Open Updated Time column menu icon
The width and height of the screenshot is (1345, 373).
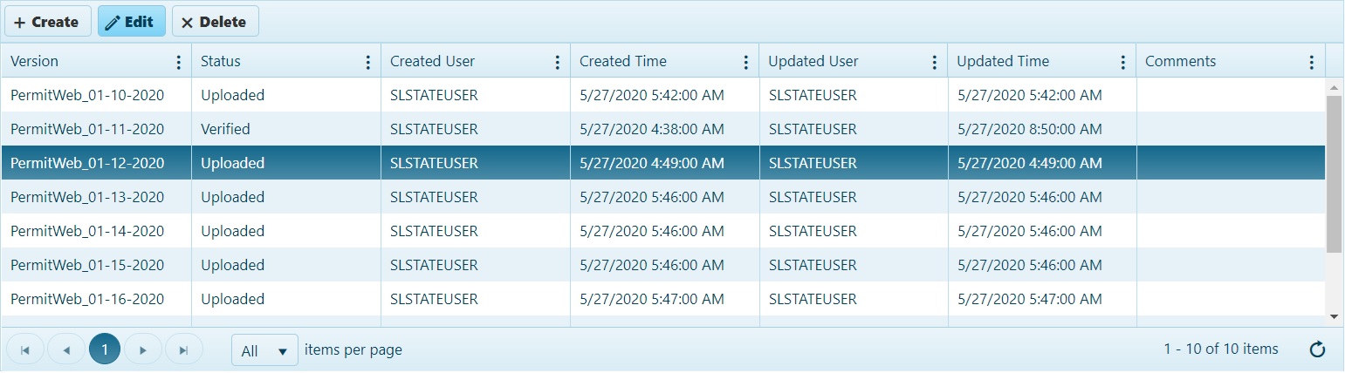pos(1122,62)
